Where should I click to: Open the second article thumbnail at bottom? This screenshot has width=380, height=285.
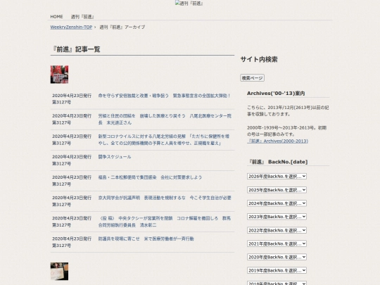59,271
